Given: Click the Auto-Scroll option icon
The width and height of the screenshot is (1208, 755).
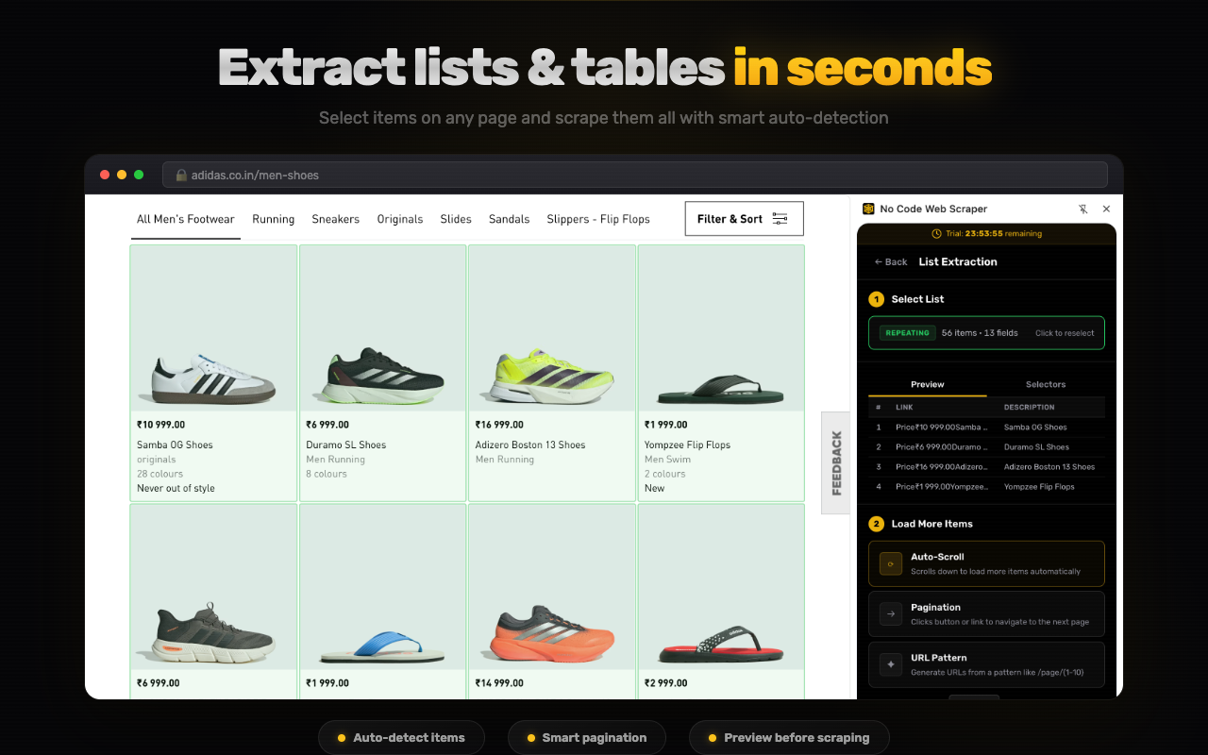Looking at the screenshot, I should (x=890, y=563).
